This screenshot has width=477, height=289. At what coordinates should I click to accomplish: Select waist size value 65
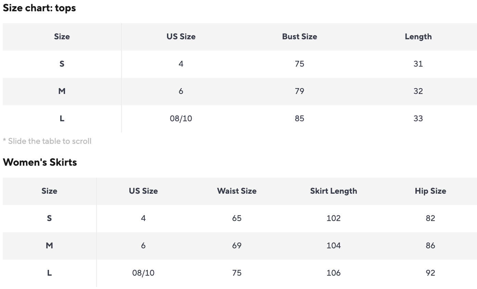(236, 218)
